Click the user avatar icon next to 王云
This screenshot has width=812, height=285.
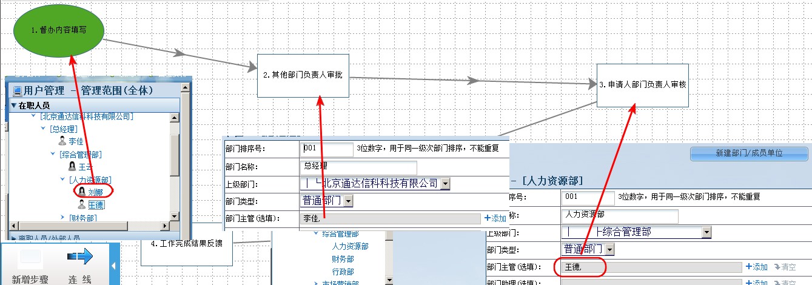click(72, 166)
